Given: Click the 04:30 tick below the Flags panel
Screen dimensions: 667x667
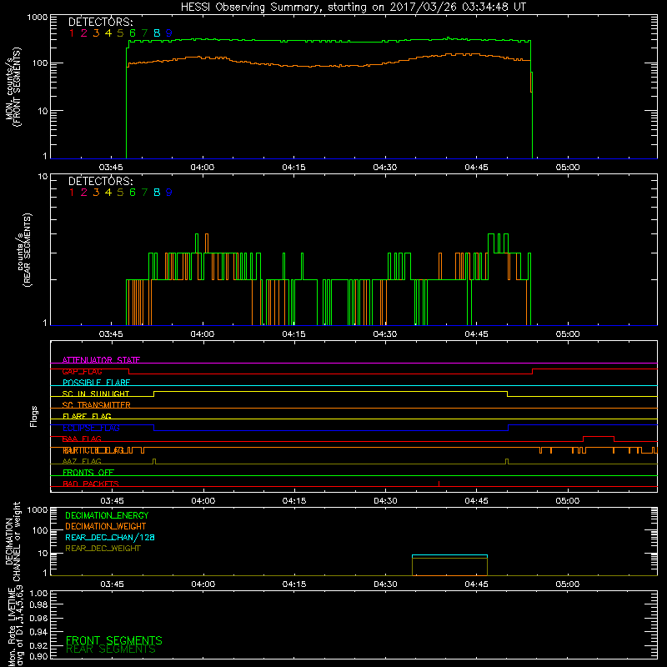Looking at the screenshot, I should point(385,501).
